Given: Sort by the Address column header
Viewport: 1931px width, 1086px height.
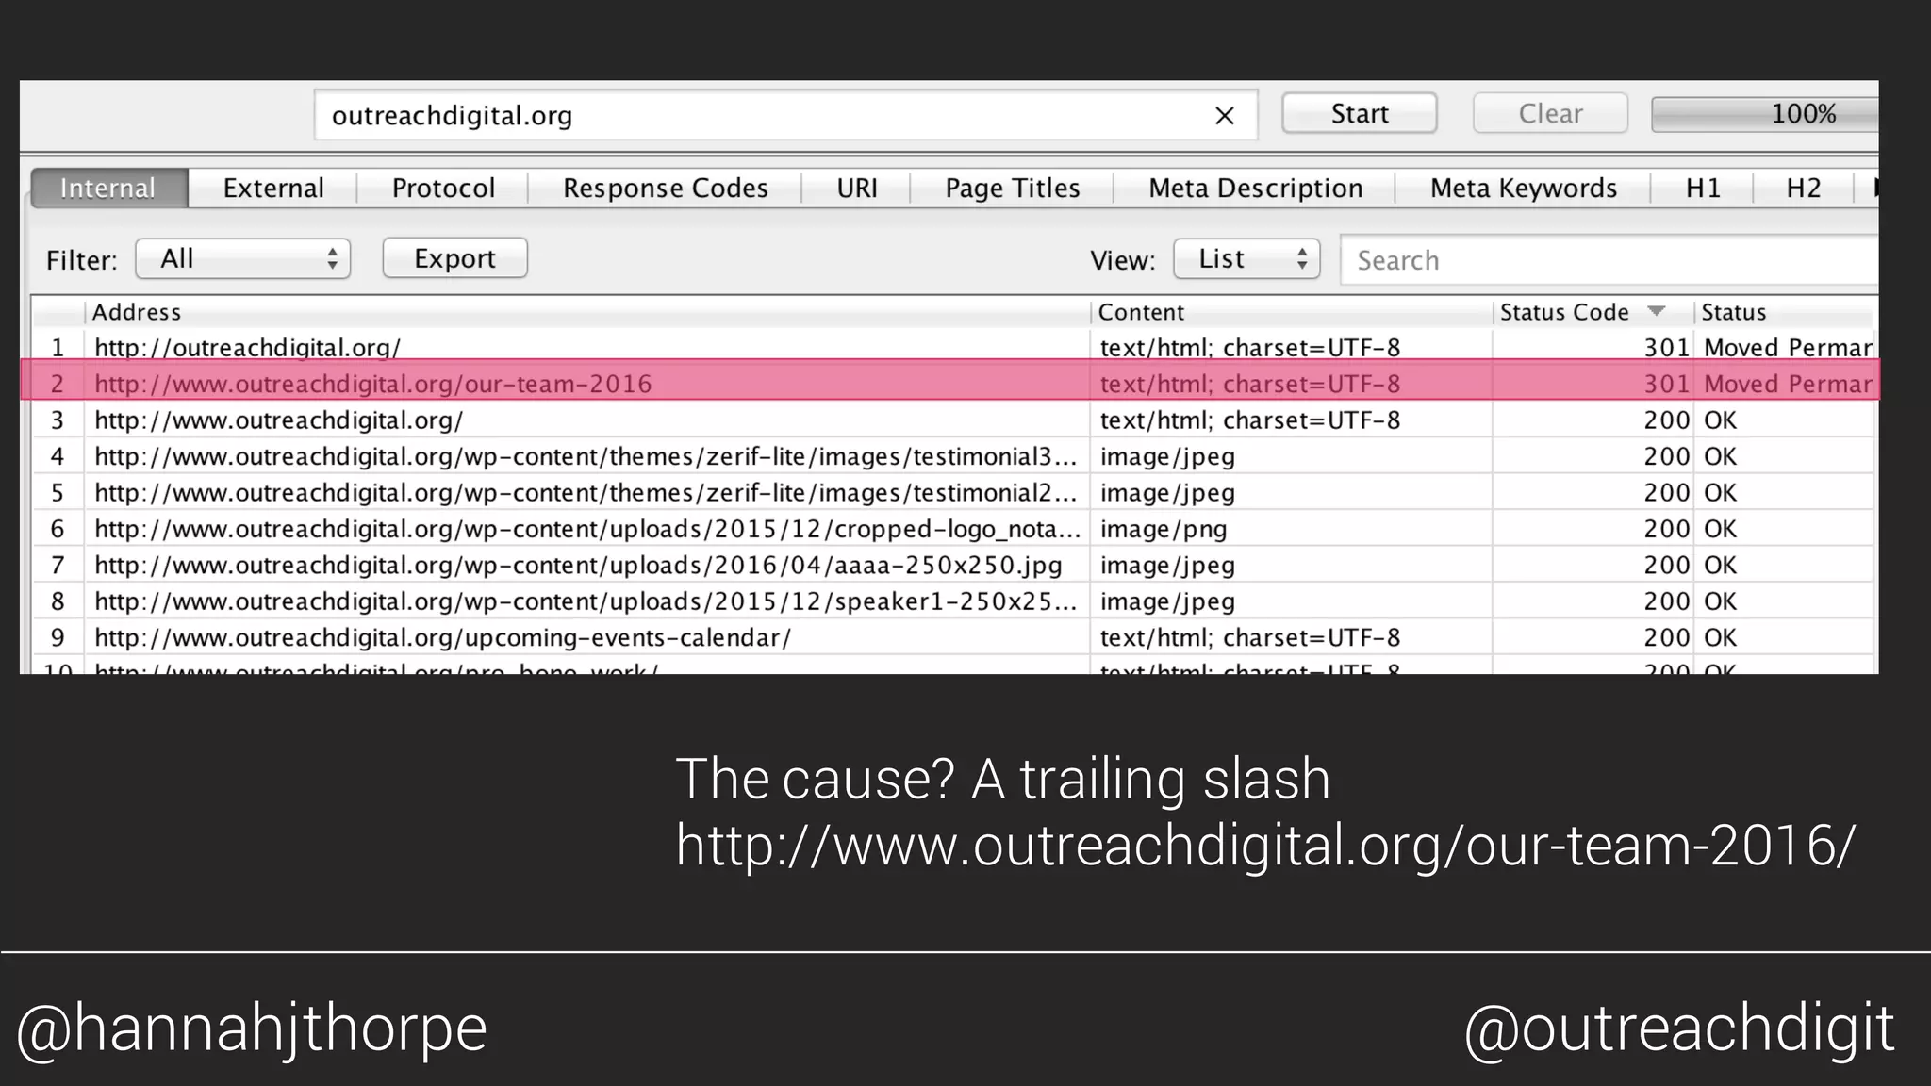Looking at the screenshot, I should [588, 312].
